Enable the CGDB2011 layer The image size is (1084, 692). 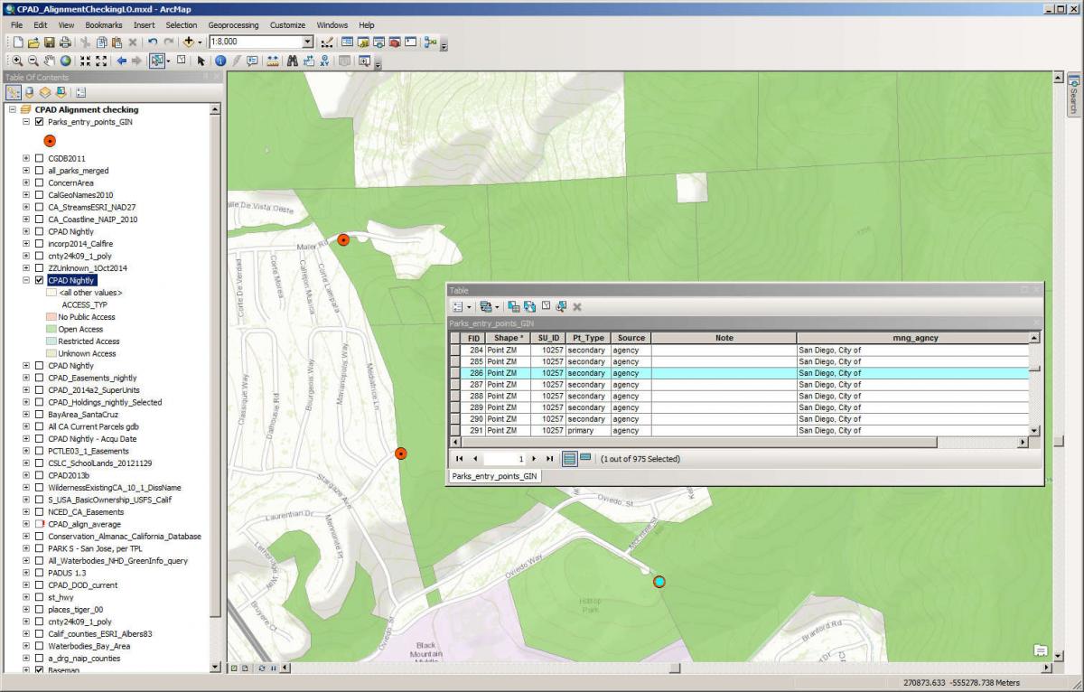(39, 158)
